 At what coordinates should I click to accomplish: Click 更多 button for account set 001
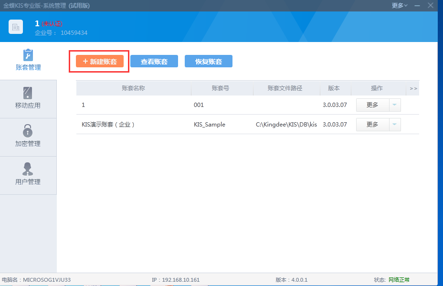point(372,105)
